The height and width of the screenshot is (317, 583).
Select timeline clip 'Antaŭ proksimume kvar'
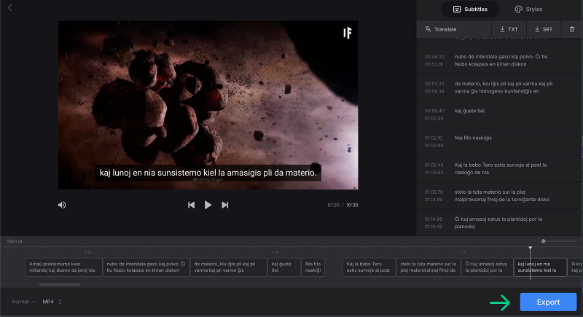[63, 267]
